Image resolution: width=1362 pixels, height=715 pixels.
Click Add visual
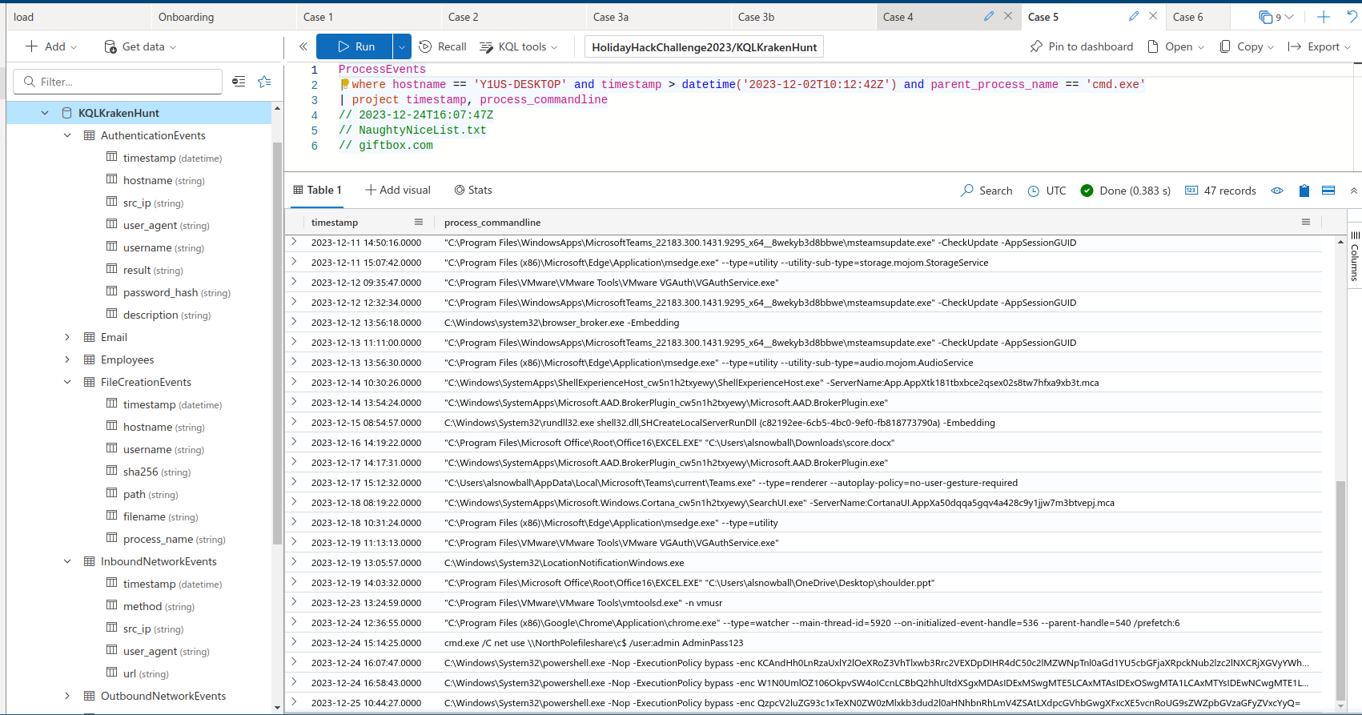tap(398, 190)
